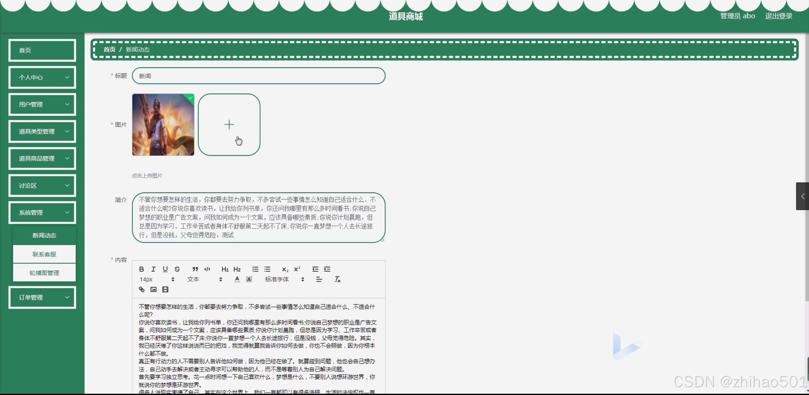Viewport: 809px width, 395px height.
Task: Apply ordered list formatting
Action: pos(255,269)
